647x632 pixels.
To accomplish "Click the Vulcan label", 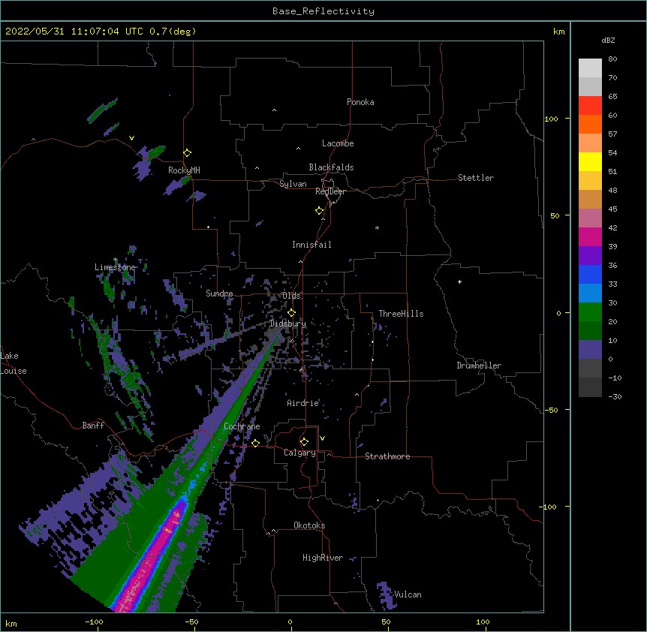I will [408, 594].
